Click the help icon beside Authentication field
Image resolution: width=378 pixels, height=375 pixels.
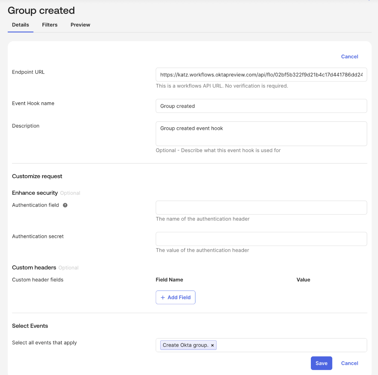(65, 205)
